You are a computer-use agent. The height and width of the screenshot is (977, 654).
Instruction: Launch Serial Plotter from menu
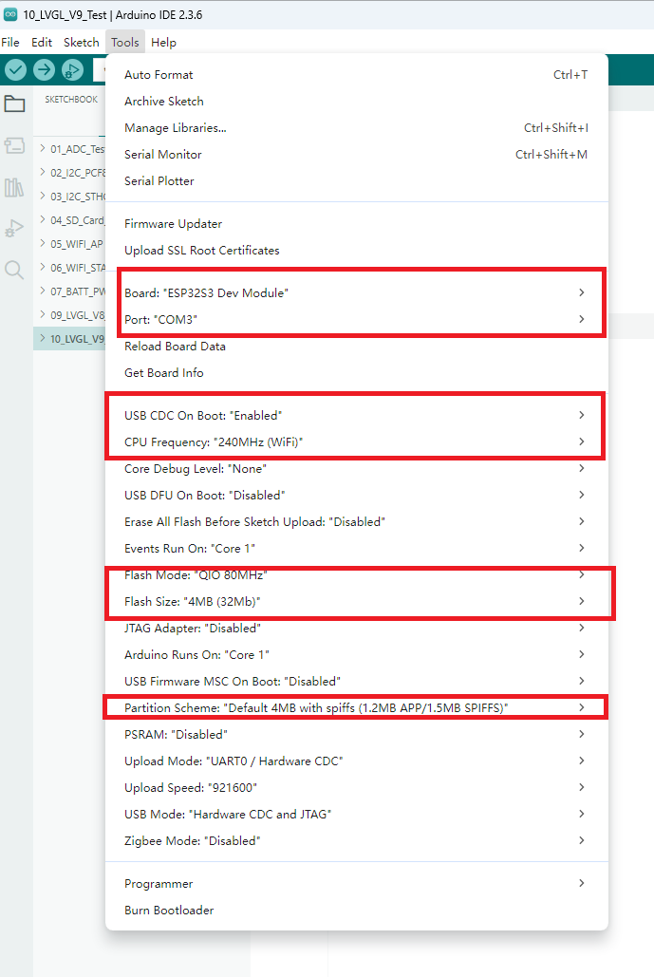tap(356, 181)
